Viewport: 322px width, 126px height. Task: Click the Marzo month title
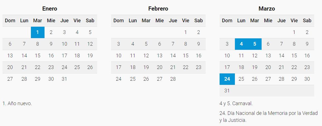point(267,9)
